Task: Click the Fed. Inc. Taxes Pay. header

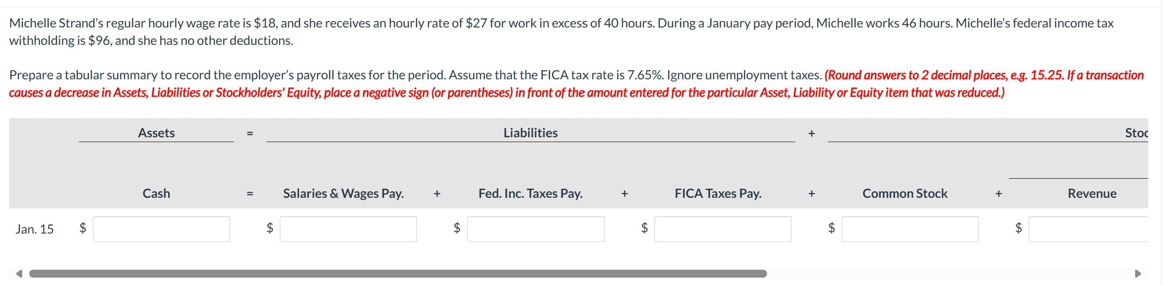Action: [x=530, y=193]
